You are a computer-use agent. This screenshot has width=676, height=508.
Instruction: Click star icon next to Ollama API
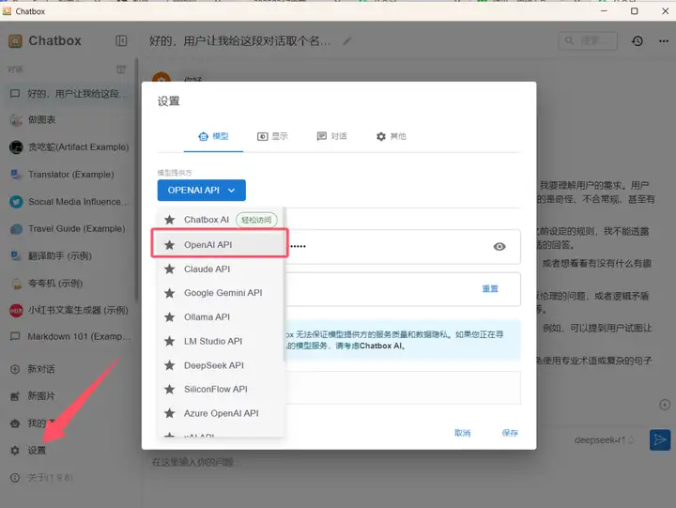(x=170, y=317)
